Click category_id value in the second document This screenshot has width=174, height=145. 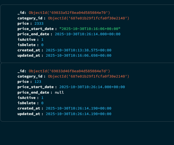88,76
